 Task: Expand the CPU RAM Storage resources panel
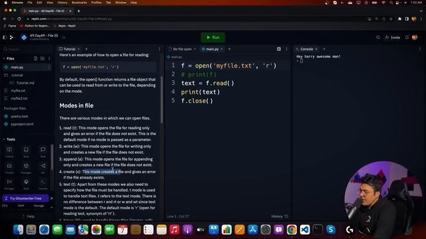52,206
